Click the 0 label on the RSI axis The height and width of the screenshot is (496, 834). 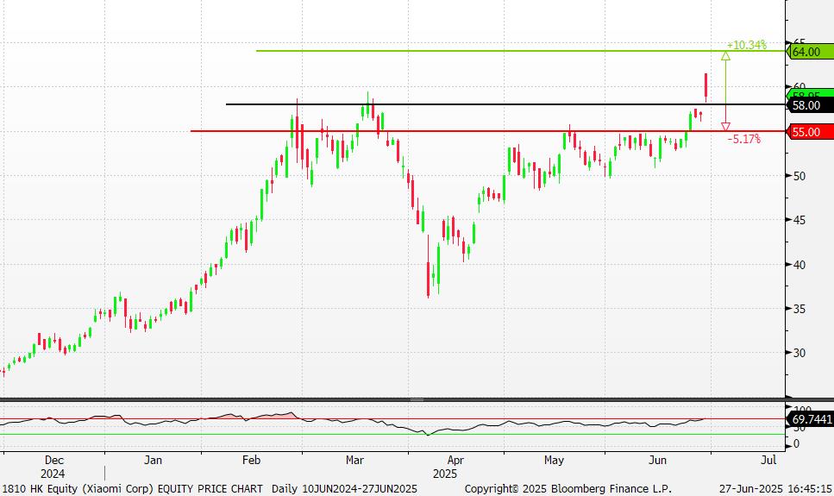click(x=796, y=444)
